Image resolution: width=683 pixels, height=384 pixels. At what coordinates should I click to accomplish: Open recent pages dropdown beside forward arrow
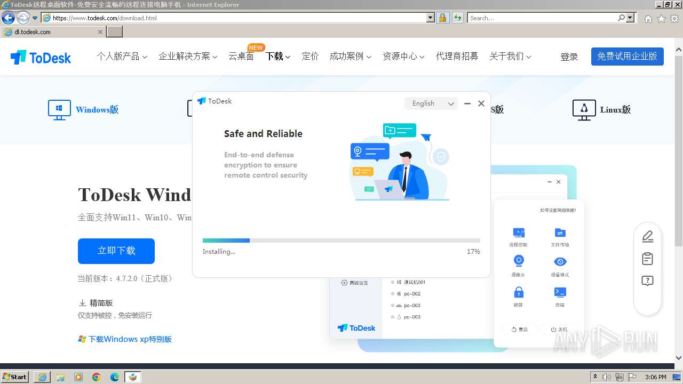point(35,18)
